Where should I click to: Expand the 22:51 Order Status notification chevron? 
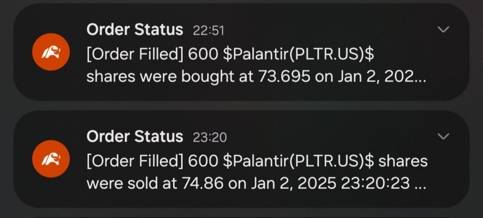[x=443, y=30]
